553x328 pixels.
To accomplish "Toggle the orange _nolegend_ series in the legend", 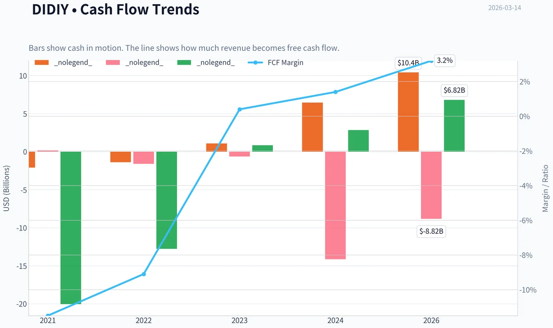I will [x=64, y=63].
